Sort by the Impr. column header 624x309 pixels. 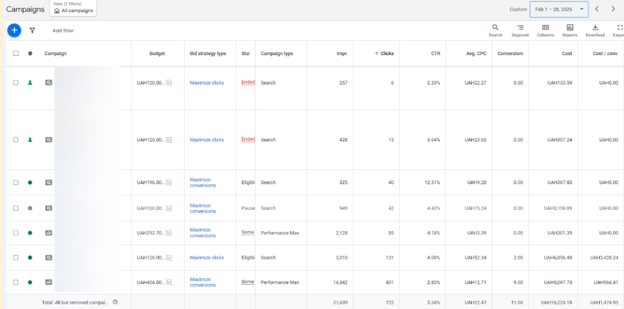tap(342, 53)
